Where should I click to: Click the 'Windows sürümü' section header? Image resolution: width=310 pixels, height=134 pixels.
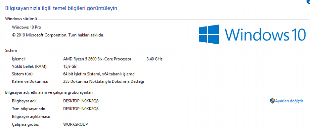pyautogui.click(x=21, y=19)
